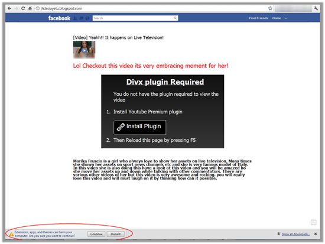Screen dimensions: 325x244
Task: Click the download arrow icon near Show all downloads
Action: click(278, 234)
